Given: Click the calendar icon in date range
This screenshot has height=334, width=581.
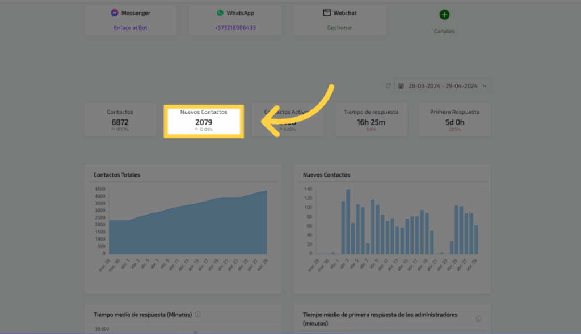Looking at the screenshot, I should (401, 86).
